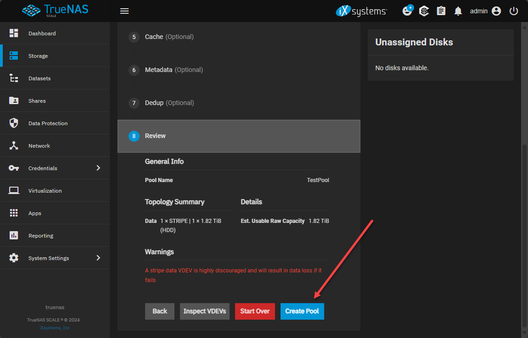This screenshot has height=338, width=528.
Task: Open Data Protection in sidebar
Action: coord(48,123)
